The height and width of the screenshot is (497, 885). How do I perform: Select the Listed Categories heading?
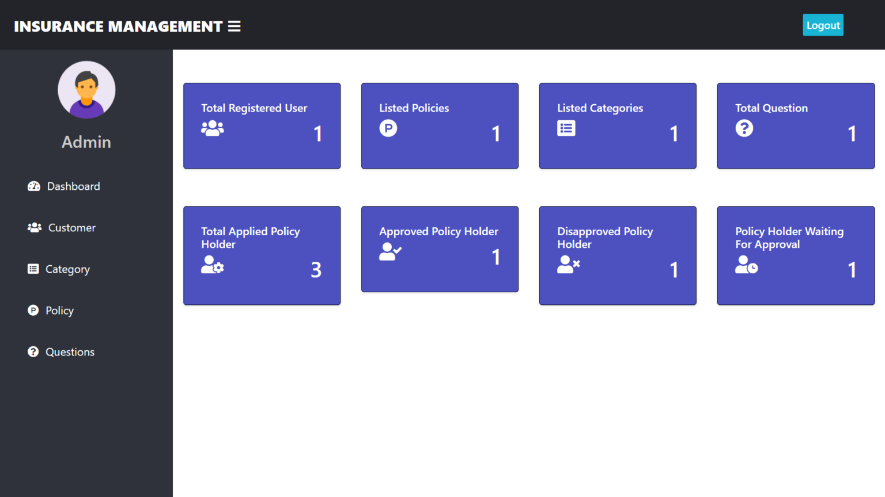point(600,108)
